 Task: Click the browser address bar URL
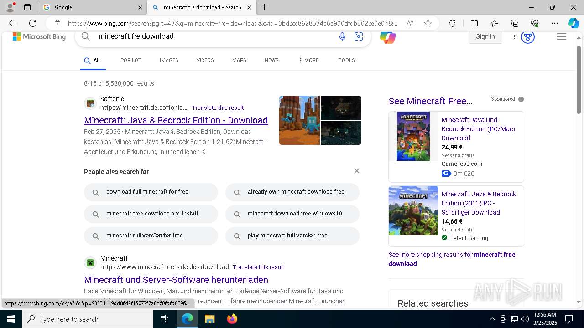pos(233,23)
